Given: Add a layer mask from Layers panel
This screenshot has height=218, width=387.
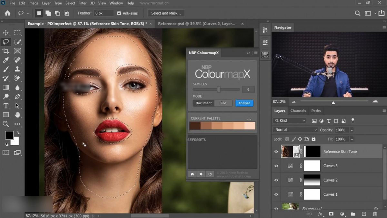Looking at the screenshot, I should pos(331,214).
